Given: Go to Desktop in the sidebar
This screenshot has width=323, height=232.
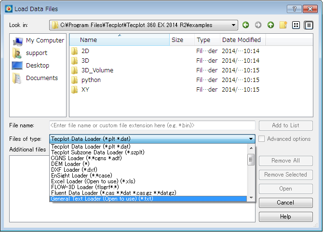Looking at the screenshot, I should click(31, 66).
